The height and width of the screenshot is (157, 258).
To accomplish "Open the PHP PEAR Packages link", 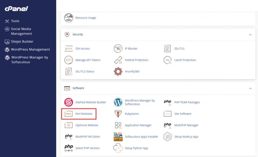I will 187,102.
